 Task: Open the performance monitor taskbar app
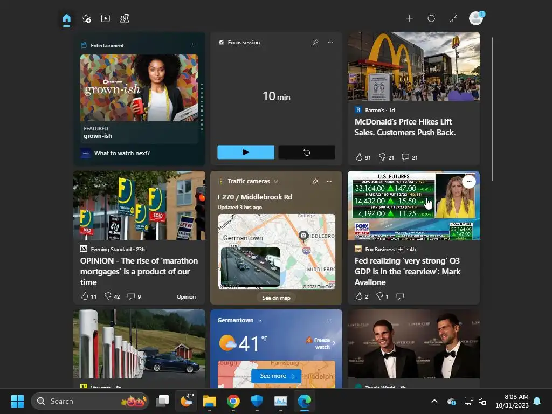point(280,401)
